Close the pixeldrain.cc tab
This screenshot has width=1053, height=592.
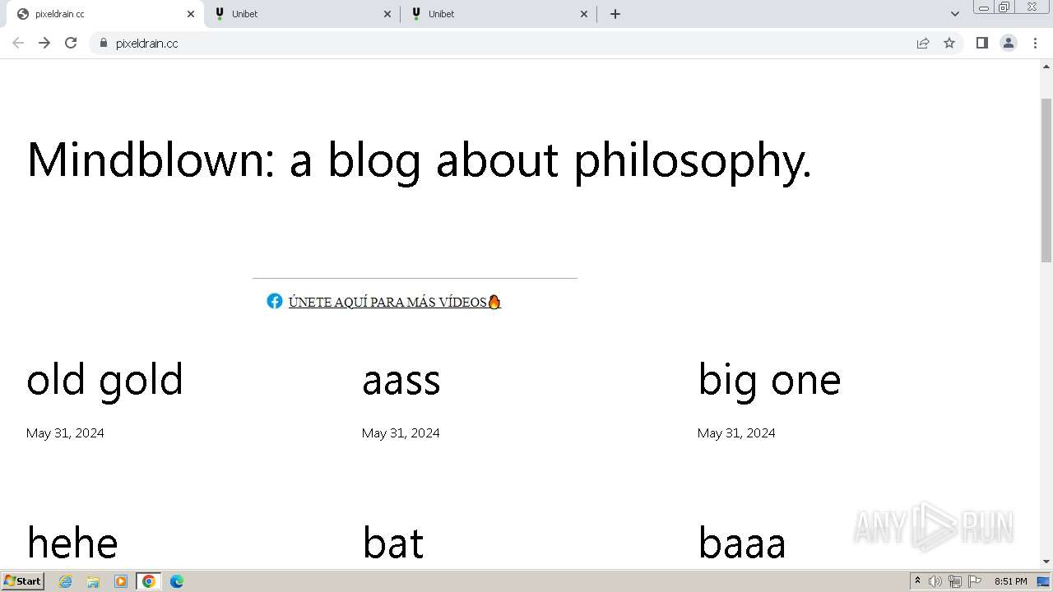tap(191, 14)
